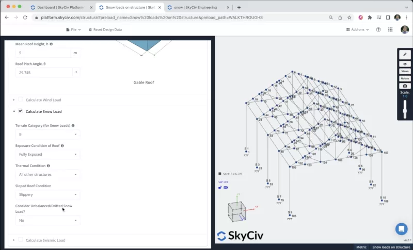
Task: Click the blue camera icon below SW: OFF
Action: click(226, 188)
